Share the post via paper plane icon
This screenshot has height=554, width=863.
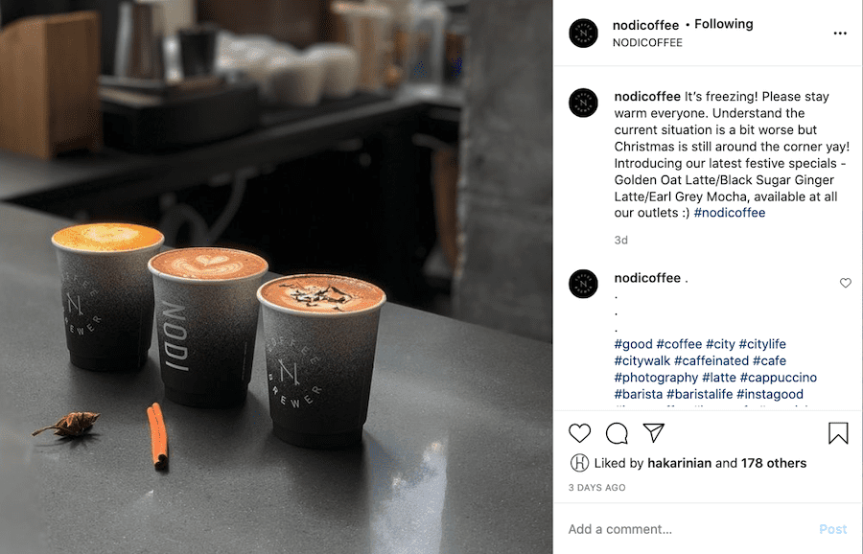pyautogui.click(x=653, y=432)
